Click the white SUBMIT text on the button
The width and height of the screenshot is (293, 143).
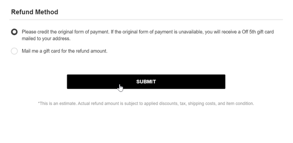point(146,82)
